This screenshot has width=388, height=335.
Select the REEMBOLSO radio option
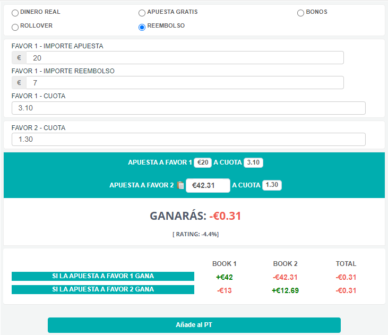pyautogui.click(x=142, y=27)
